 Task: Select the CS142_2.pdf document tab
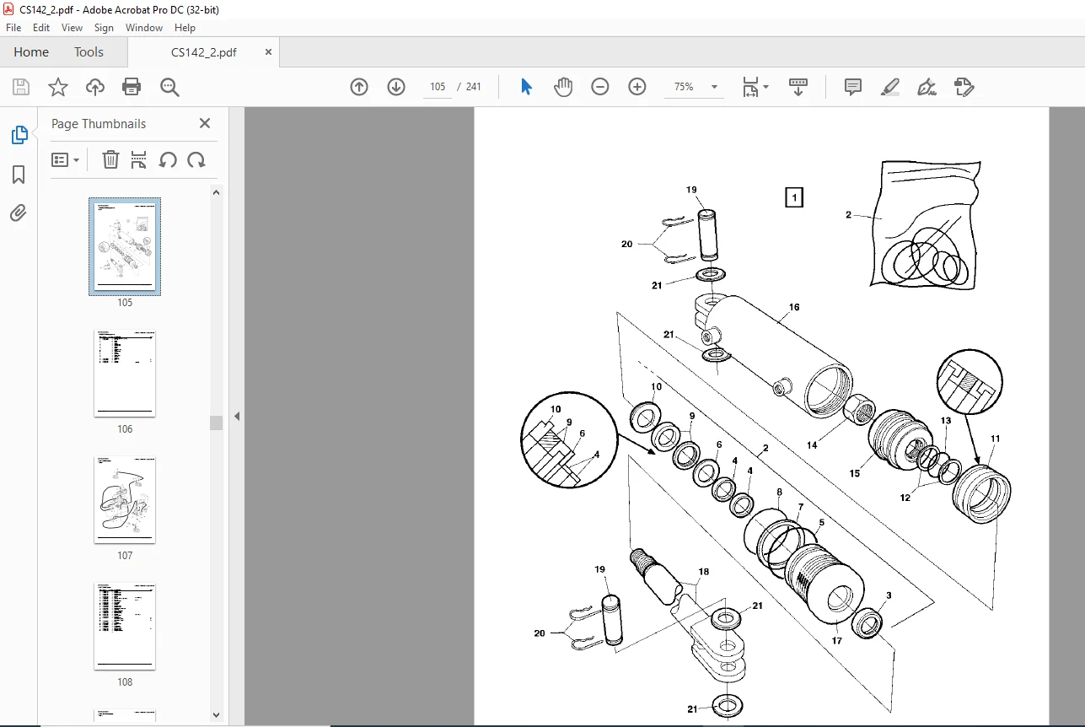click(203, 52)
